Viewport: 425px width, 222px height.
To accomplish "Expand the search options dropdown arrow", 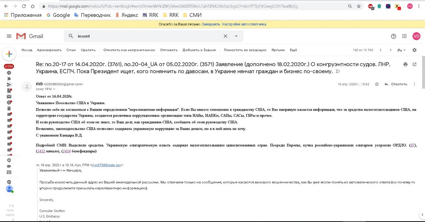I will click(x=236, y=36).
